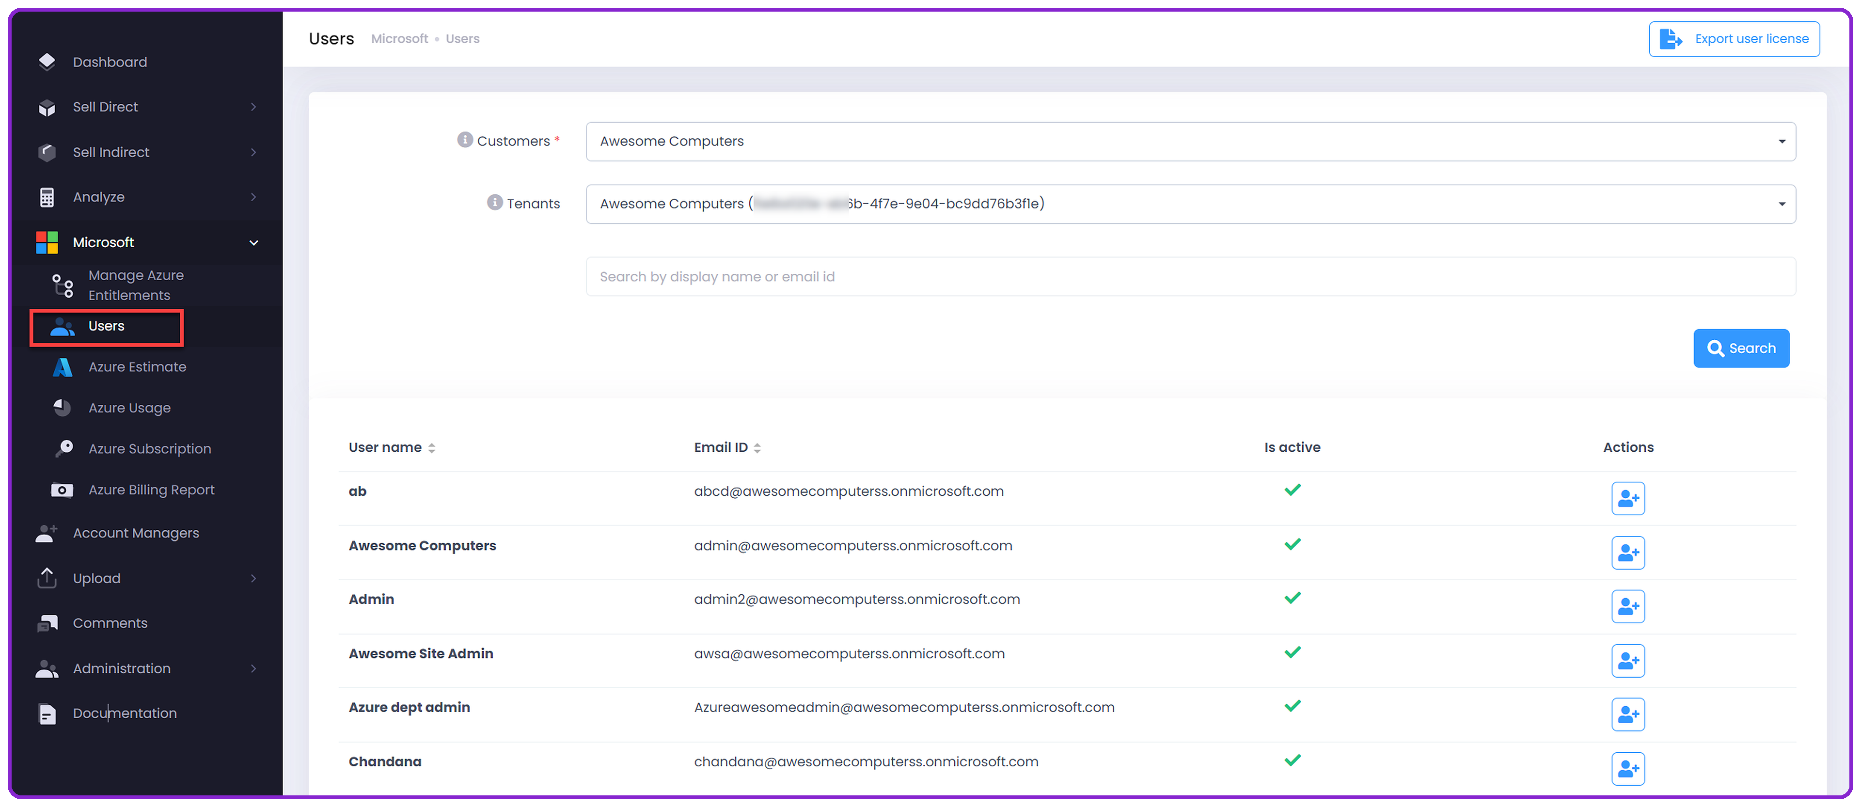Focus the search by display name field
Image resolution: width=1861 pixels, height=807 pixels.
1191,277
